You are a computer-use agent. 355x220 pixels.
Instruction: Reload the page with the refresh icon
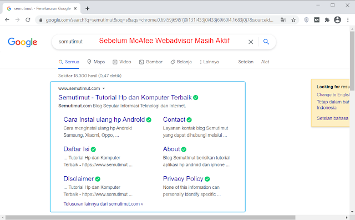(28, 20)
